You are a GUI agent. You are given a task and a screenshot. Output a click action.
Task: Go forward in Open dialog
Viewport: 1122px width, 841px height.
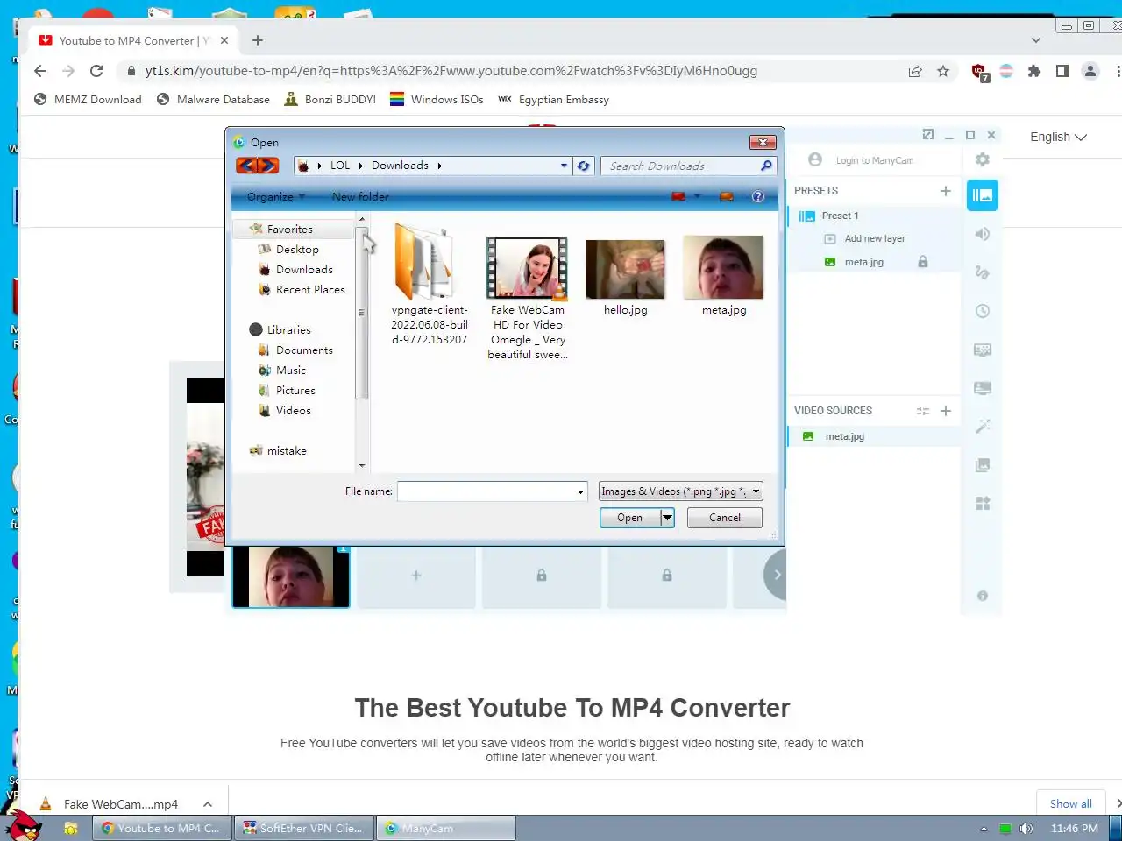point(268,166)
